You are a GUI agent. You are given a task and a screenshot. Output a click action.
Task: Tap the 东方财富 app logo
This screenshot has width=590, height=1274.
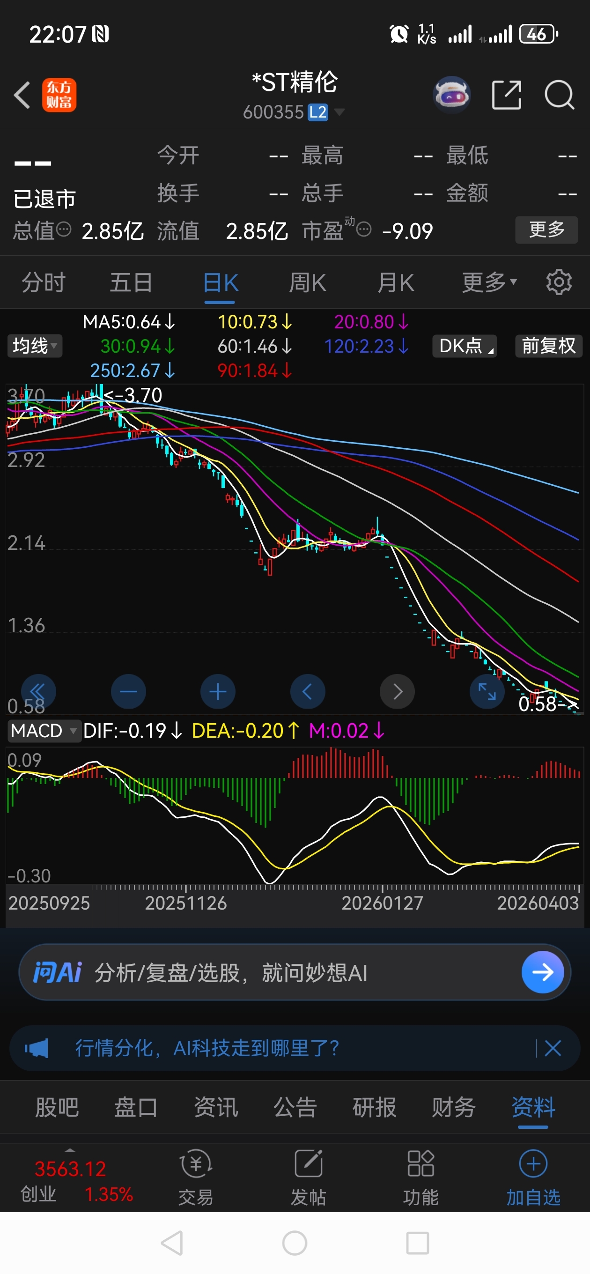coord(59,95)
